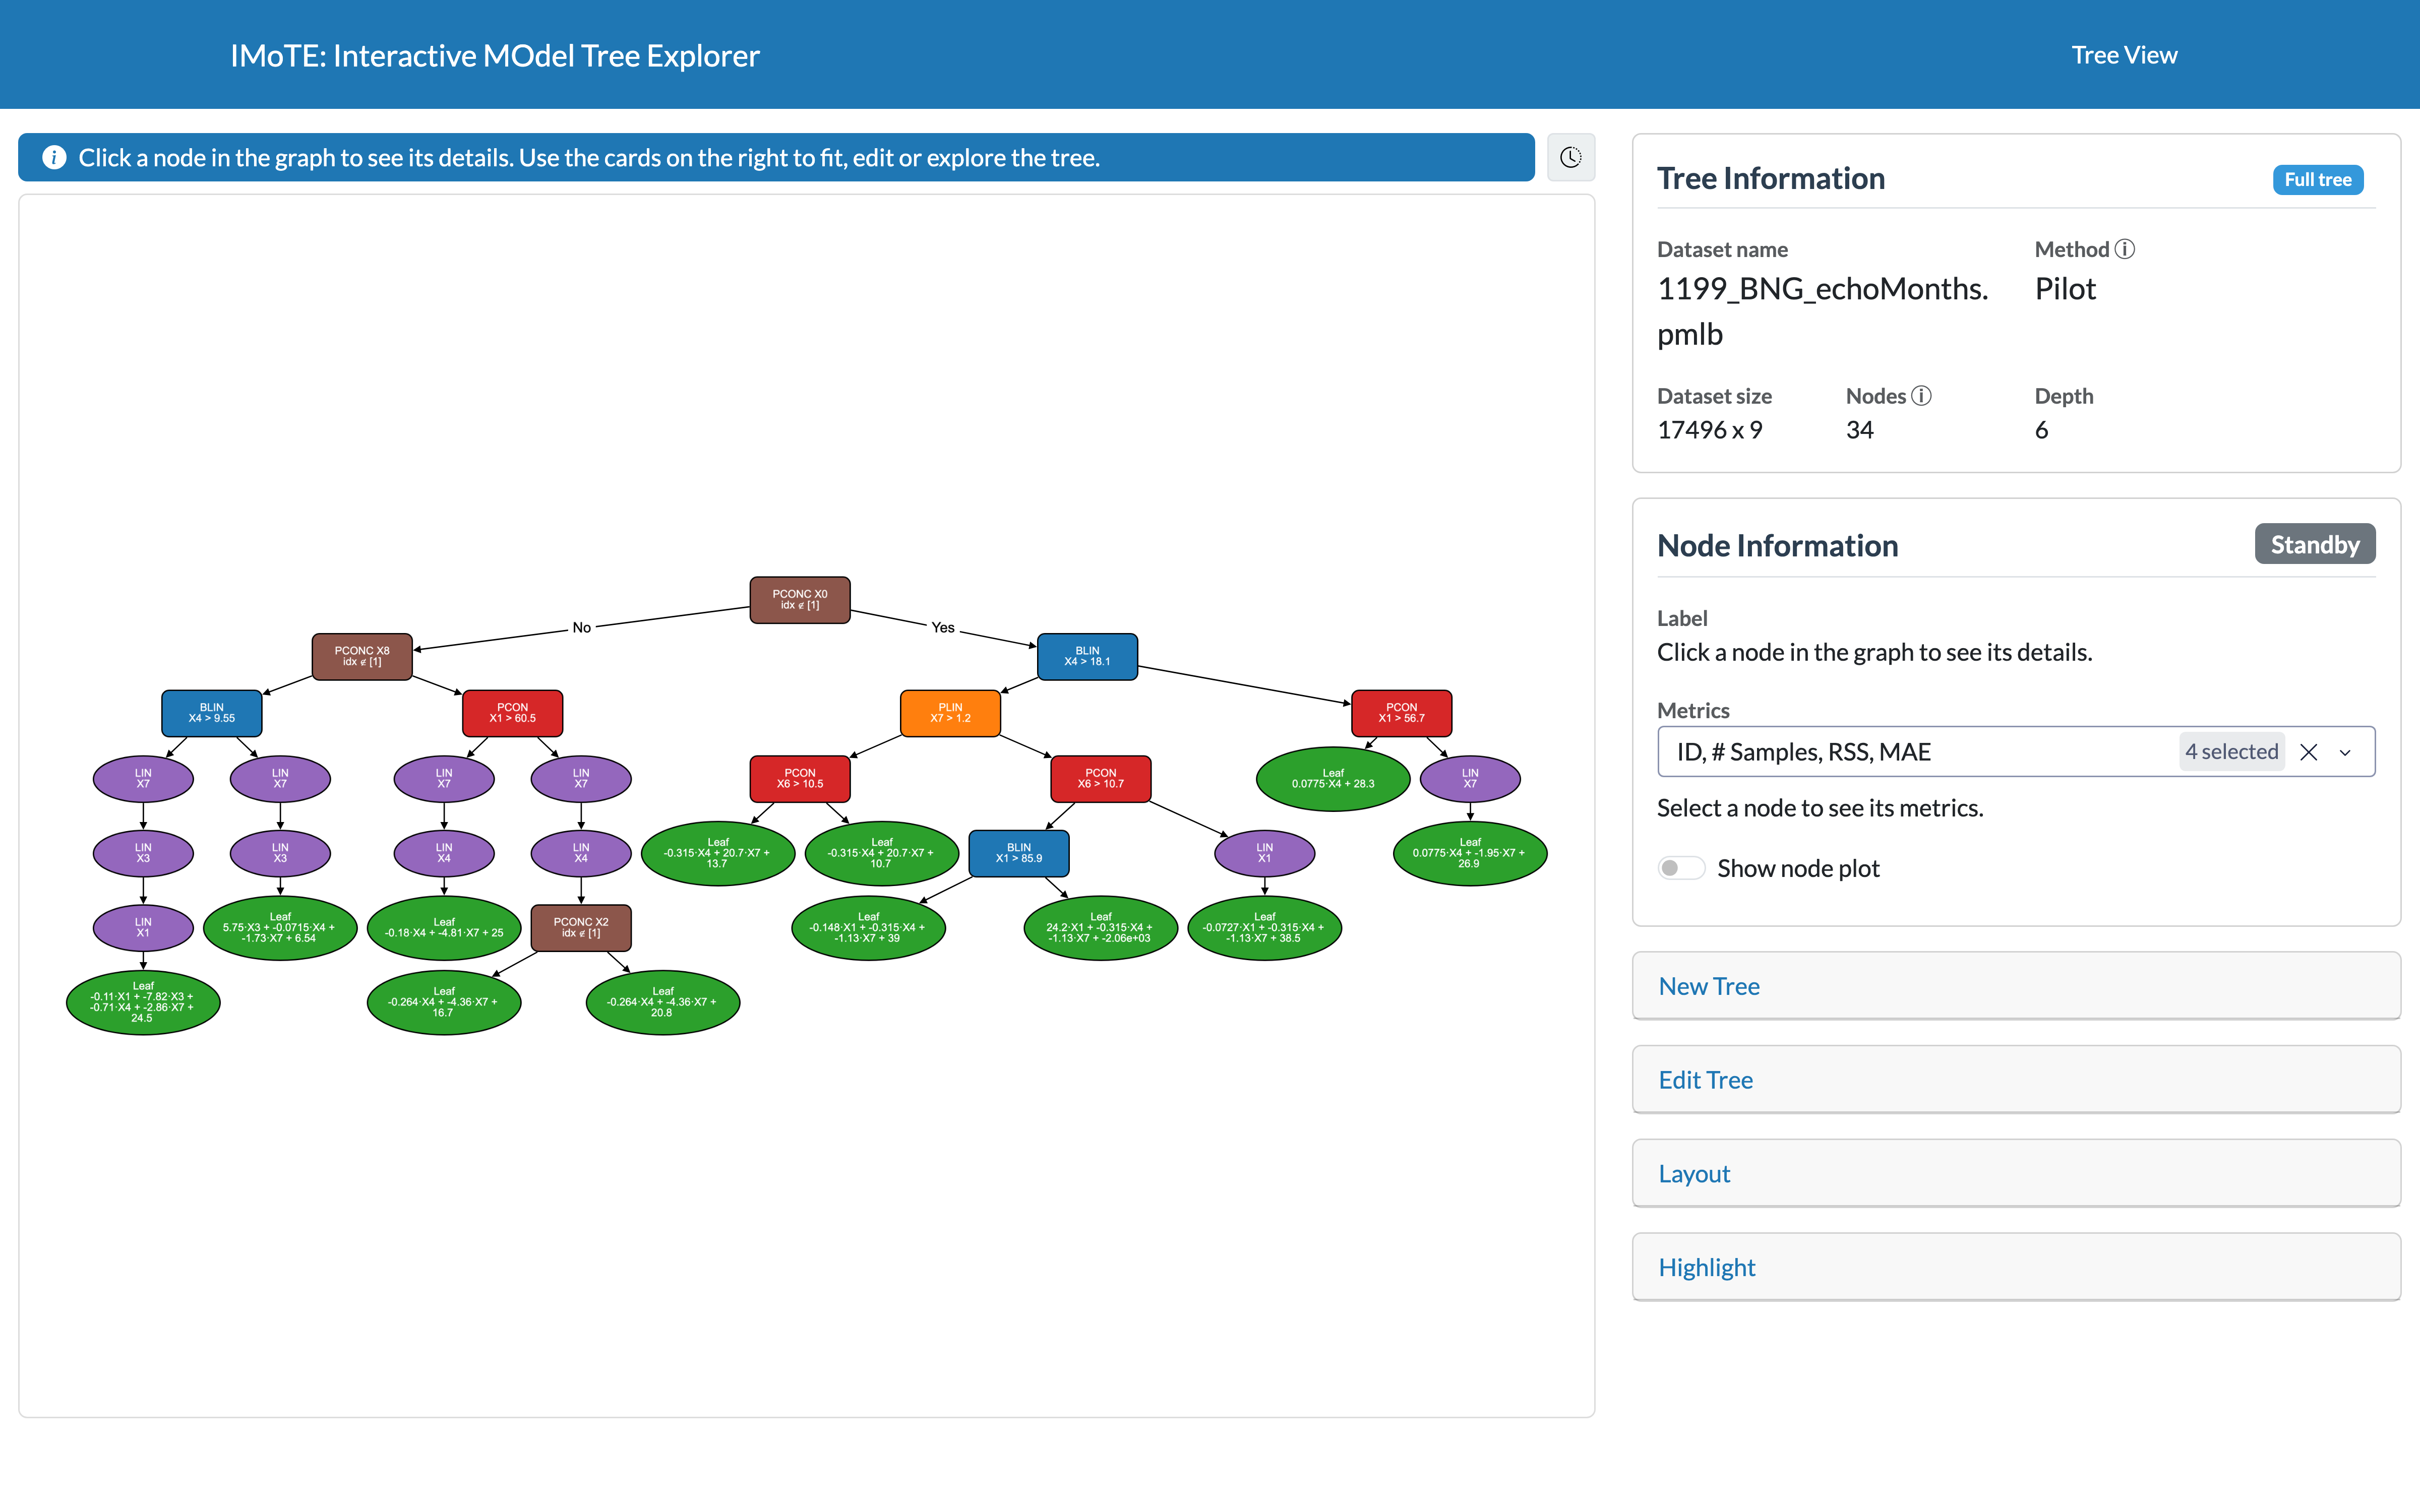This screenshot has height=1512, width=2420.
Task: Click the info icon in blue banner
Action: [54, 157]
